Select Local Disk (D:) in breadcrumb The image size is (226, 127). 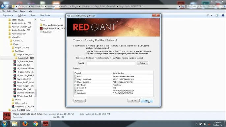pos(37,6)
